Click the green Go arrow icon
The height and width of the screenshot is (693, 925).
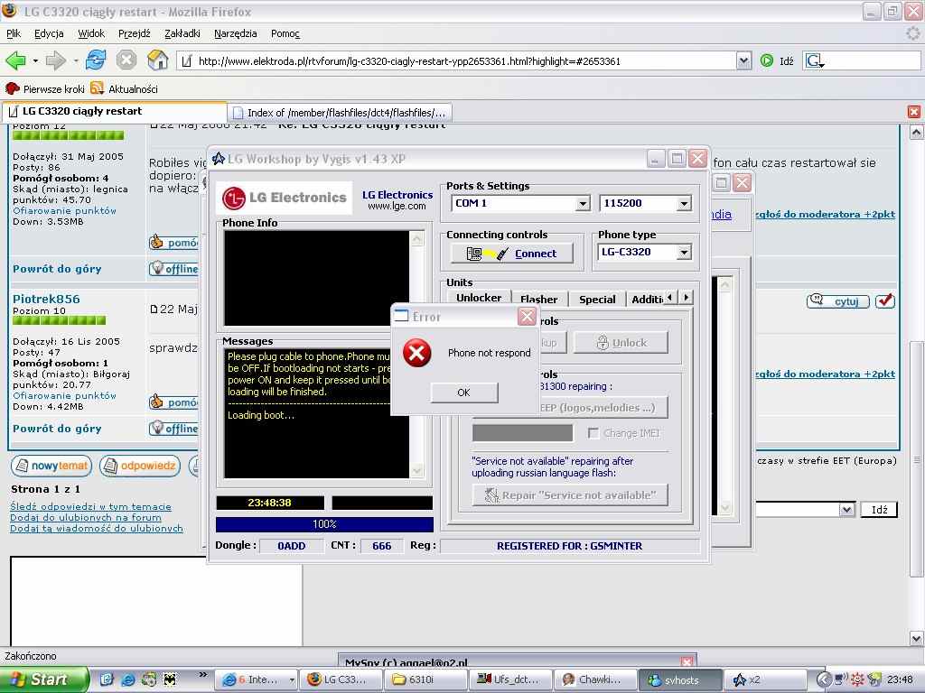[x=767, y=60]
